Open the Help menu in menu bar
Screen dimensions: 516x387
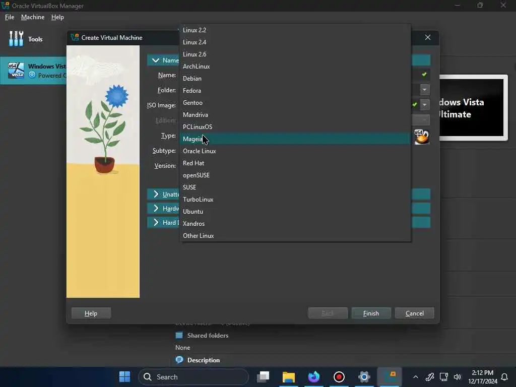coord(57,17)
